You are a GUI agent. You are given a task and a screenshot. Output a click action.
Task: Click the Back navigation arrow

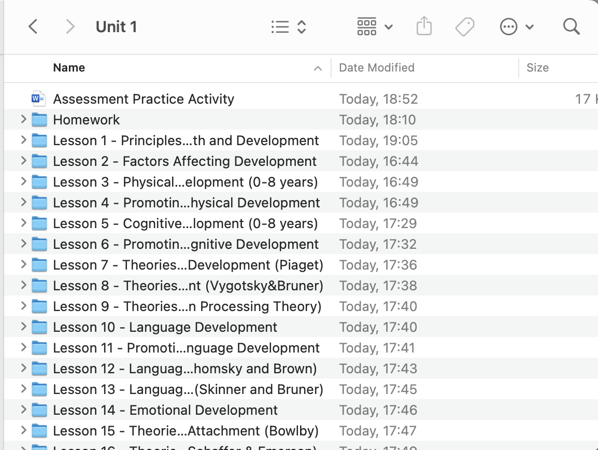coord(33,27)
